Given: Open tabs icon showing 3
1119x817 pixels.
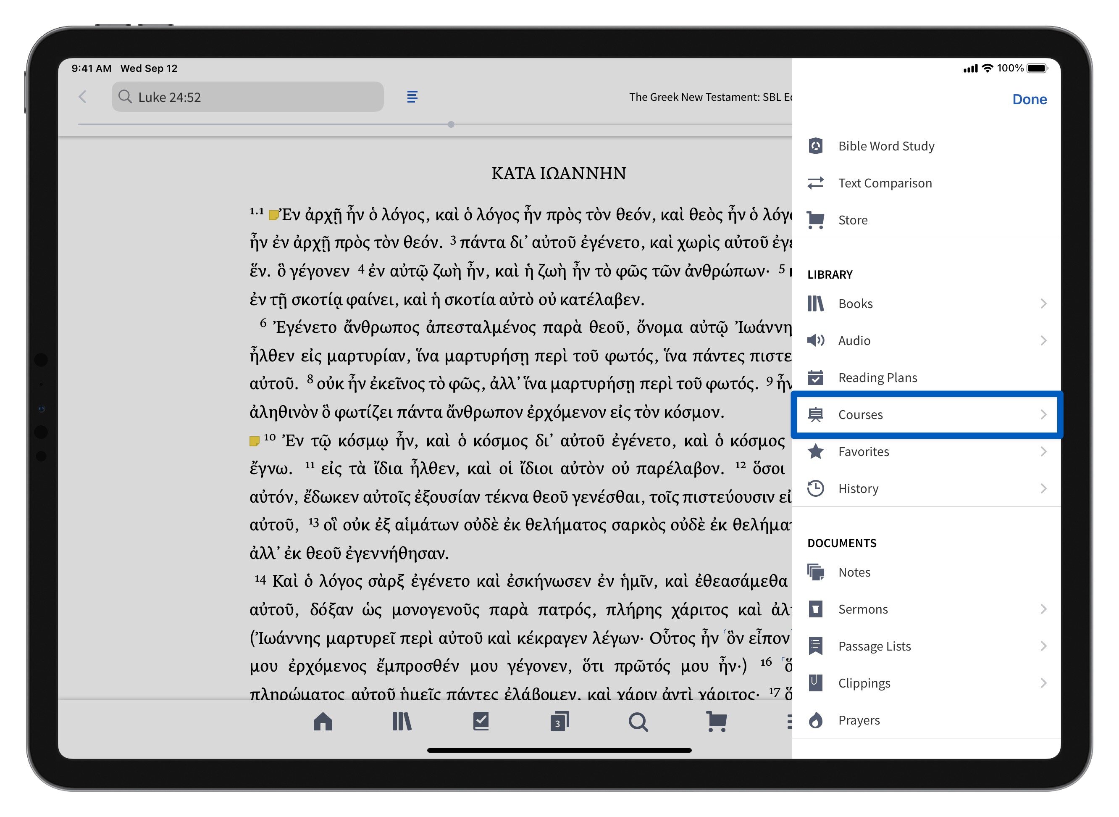Looking at the screenshot, I should click(x=559, y=722).
